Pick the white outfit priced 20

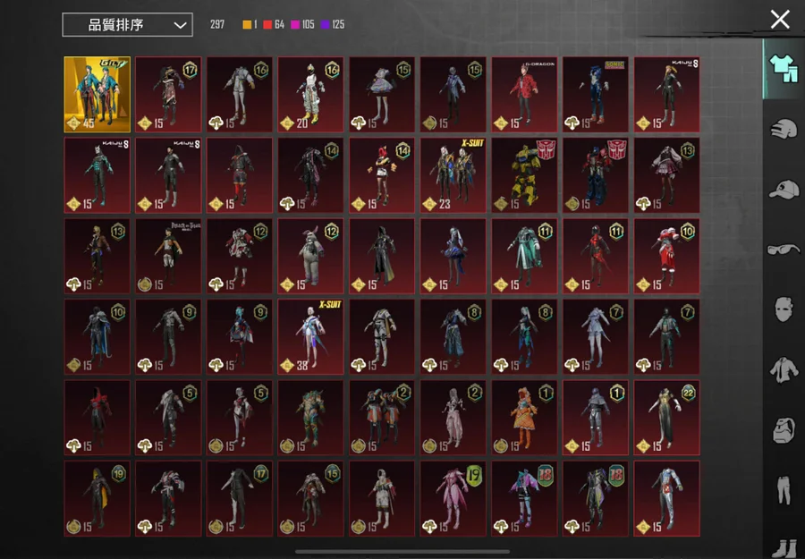[310, 94]
